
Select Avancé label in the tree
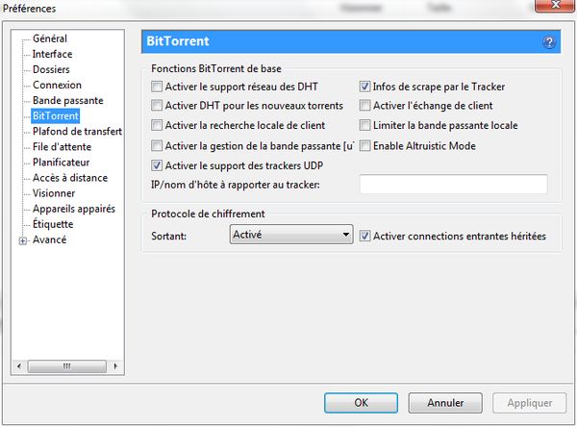tap(49, 239)
